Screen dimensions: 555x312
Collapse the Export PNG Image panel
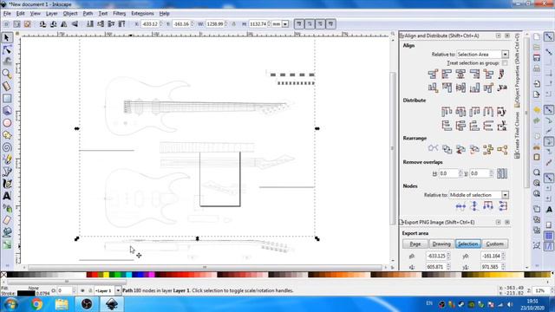click(499, 222)
